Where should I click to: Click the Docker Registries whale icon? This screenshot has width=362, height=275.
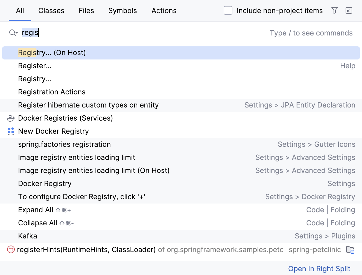[11, 118]
